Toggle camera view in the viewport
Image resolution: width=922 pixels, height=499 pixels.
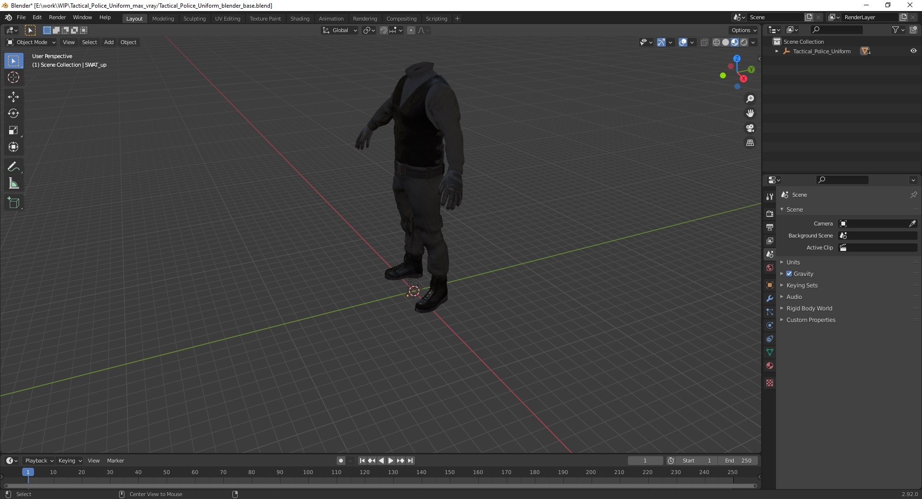coord(750,128)
